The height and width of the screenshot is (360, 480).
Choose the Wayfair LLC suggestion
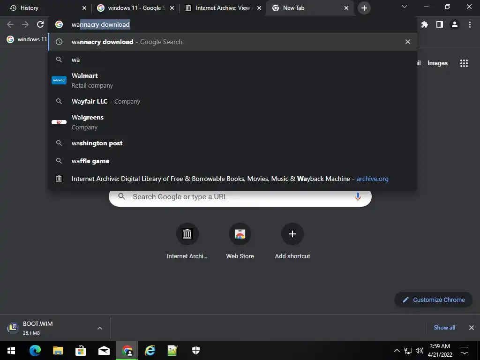232,101
